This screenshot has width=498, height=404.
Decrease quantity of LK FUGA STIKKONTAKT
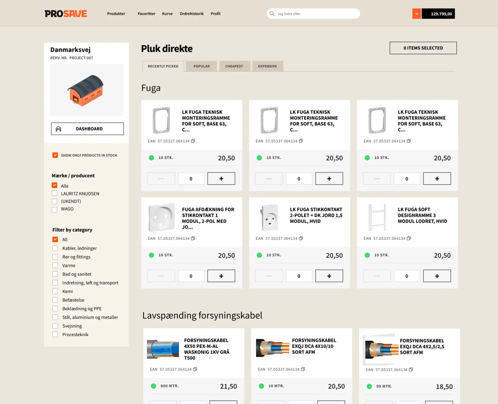[269, 276]
